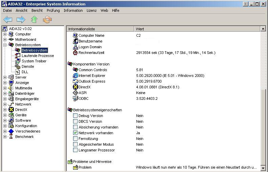
Task: Click the orange refresh toolbar icon
Action: (x=47, y=20)
